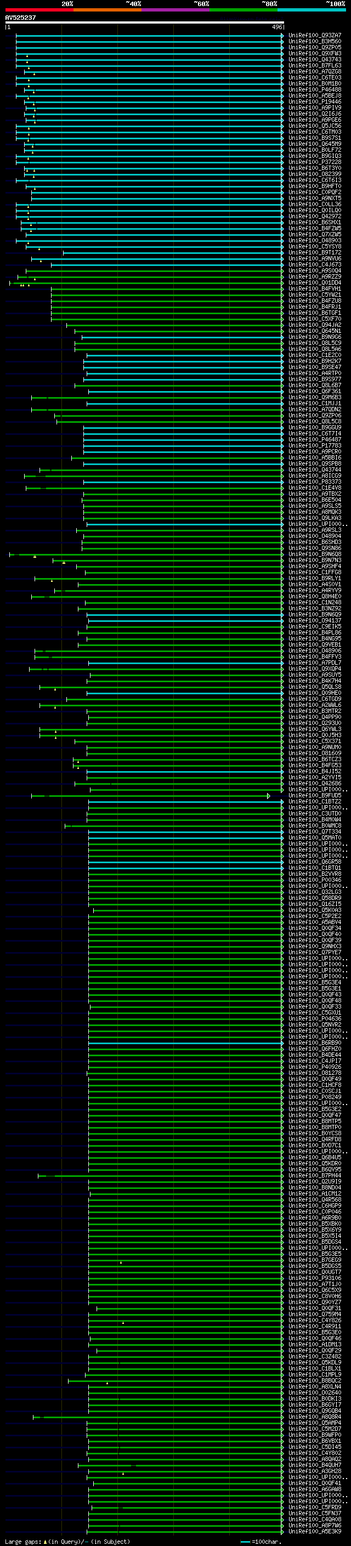Click the cyan ~100% identity legend bar

coord(312,10)
